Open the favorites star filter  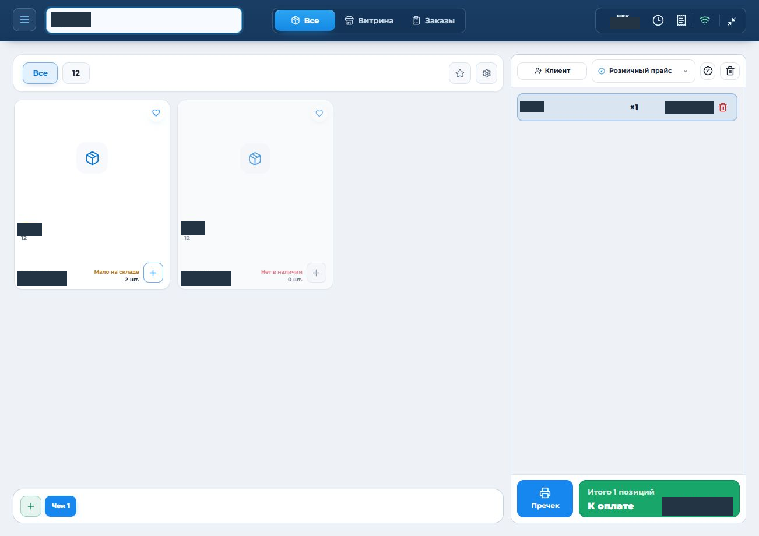tap(460, 73)
